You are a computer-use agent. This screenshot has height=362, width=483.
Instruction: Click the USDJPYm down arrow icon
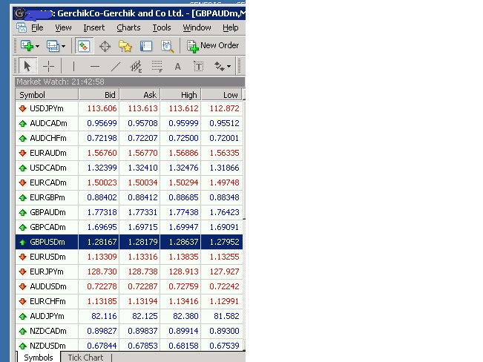pyautogui.click(x=22, y=108)
